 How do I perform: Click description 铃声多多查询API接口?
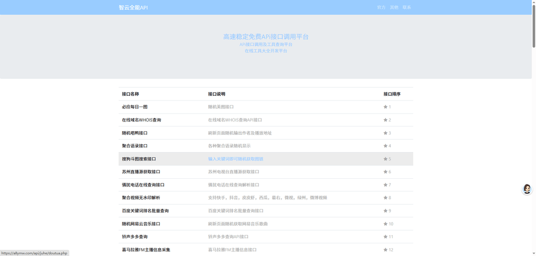coord(228,237)
